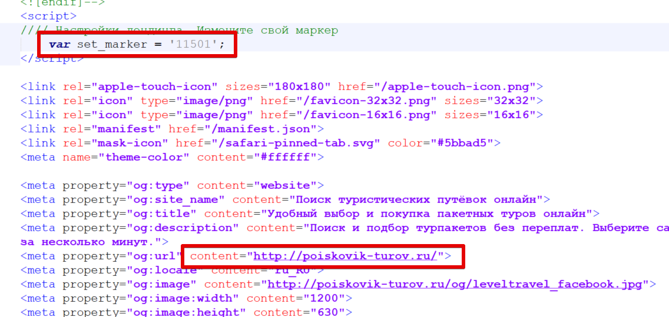Click the "manifest" rel value
669x317 pixels.
(126, 129)
